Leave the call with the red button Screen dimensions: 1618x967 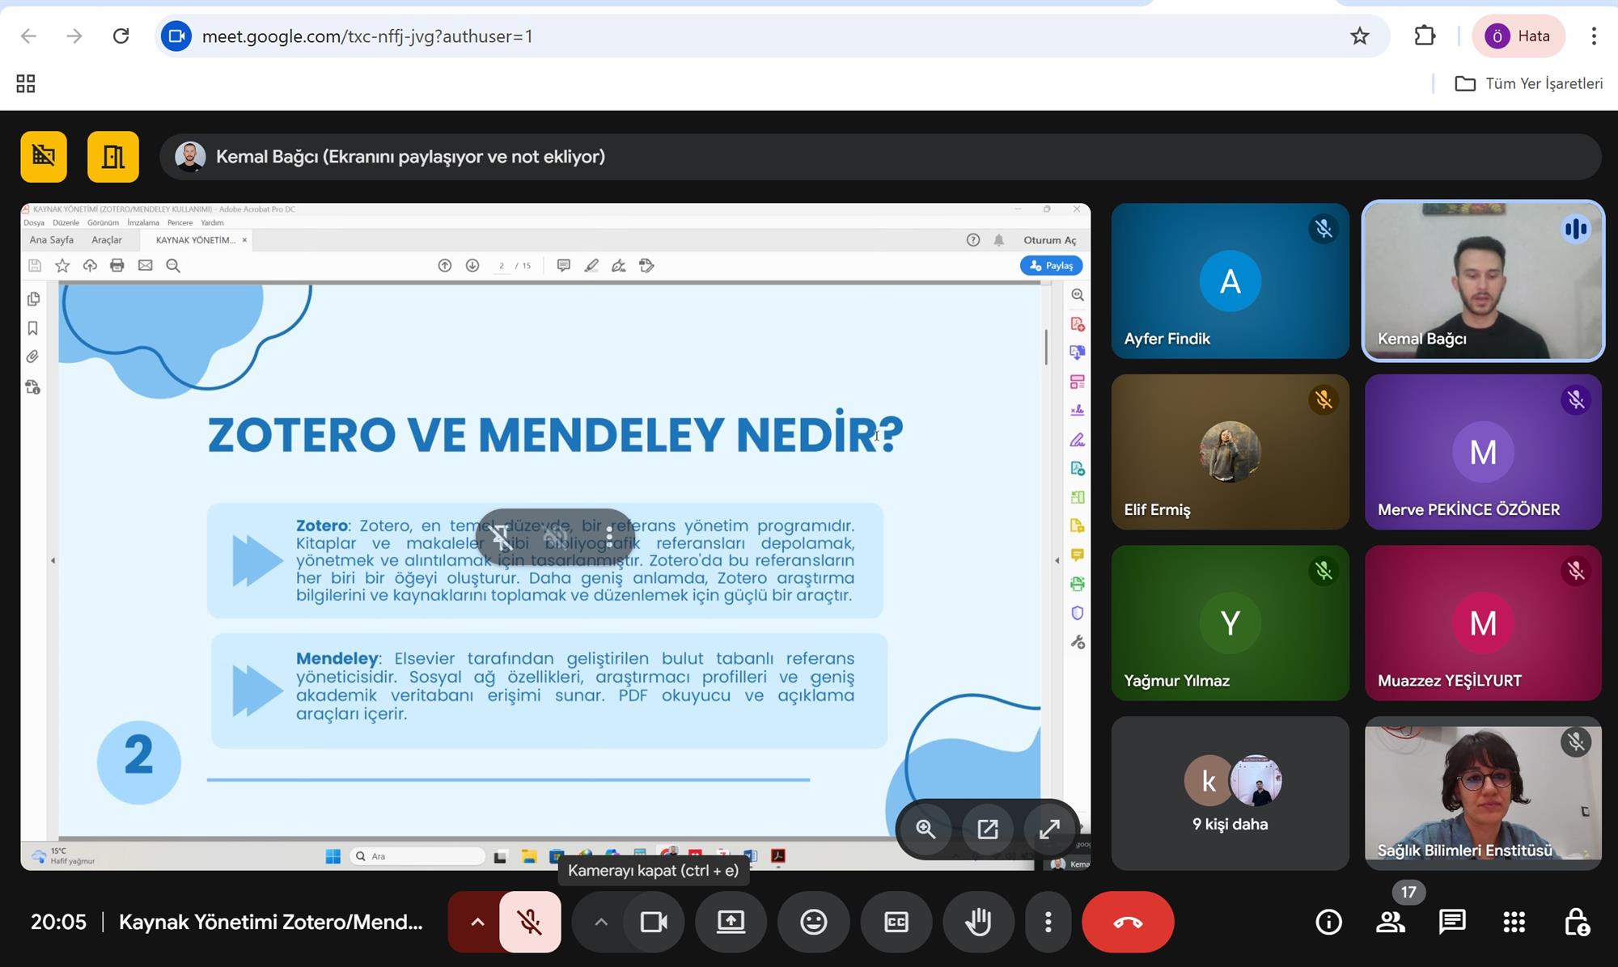click(1128, 922)
